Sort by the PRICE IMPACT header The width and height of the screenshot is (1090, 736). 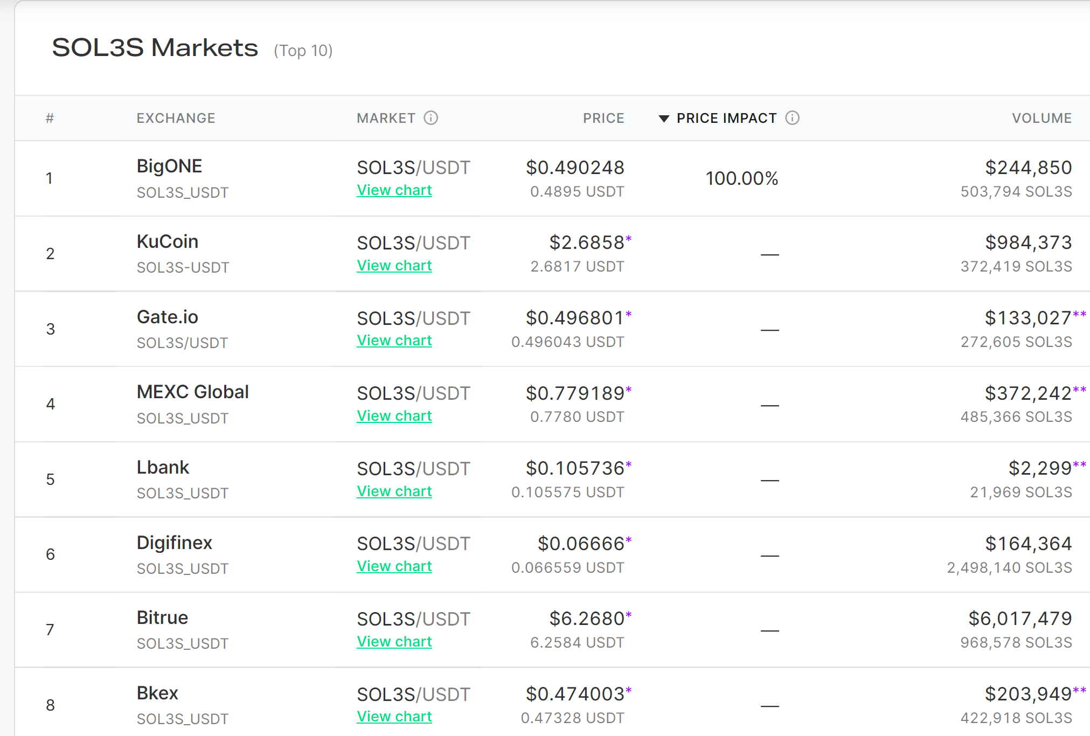pyautogui.click(x=726, y=118)
